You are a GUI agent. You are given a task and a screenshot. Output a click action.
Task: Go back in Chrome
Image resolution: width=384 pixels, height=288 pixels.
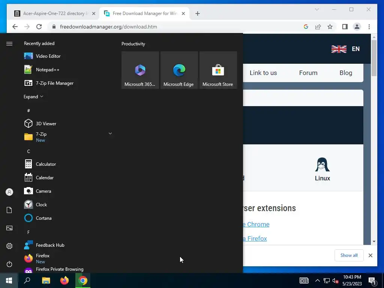coord(15,27)
